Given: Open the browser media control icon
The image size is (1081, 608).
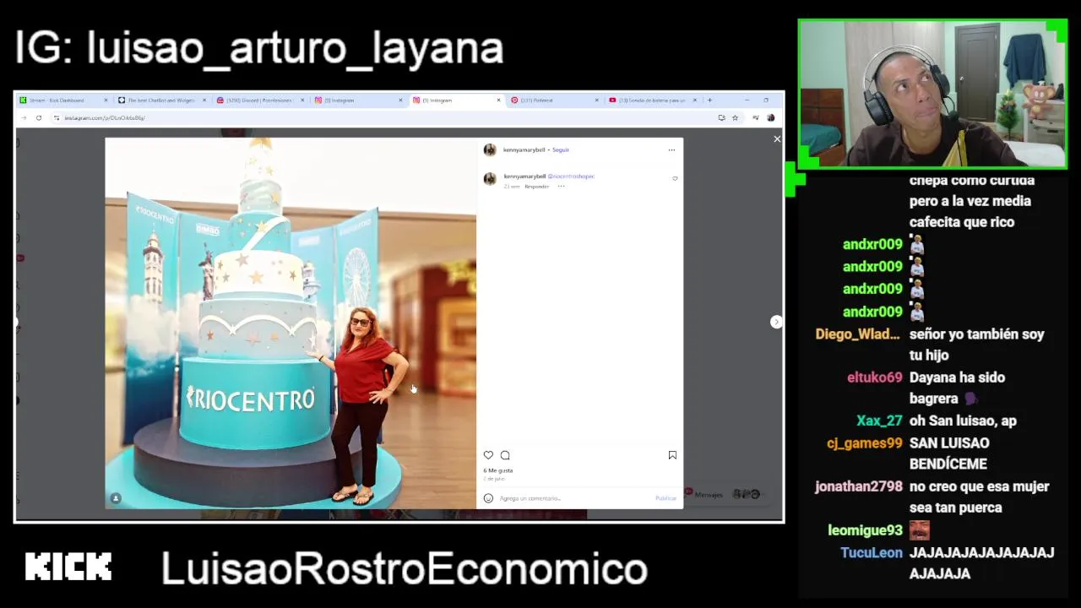Looking at the screenshot, I should coord(755,117).
